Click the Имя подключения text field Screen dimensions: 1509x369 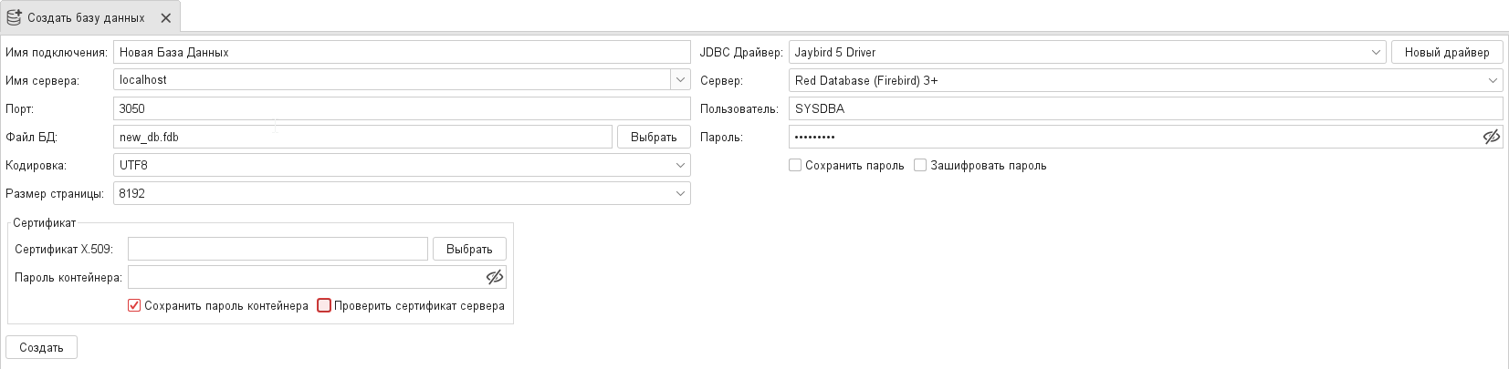coord(402,52)
